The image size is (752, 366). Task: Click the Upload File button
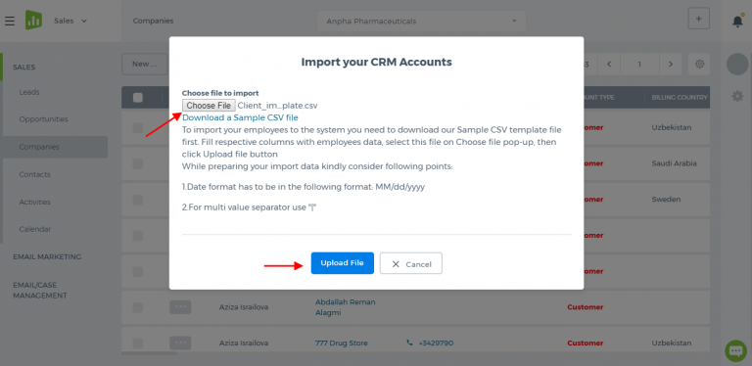(343, 263)
